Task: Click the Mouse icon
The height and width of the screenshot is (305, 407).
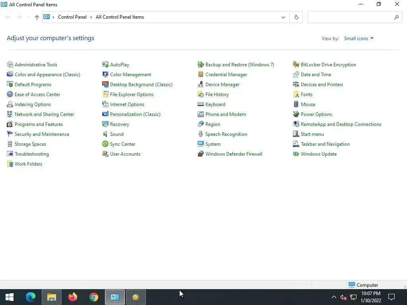Action: click(x=296, y=104)
